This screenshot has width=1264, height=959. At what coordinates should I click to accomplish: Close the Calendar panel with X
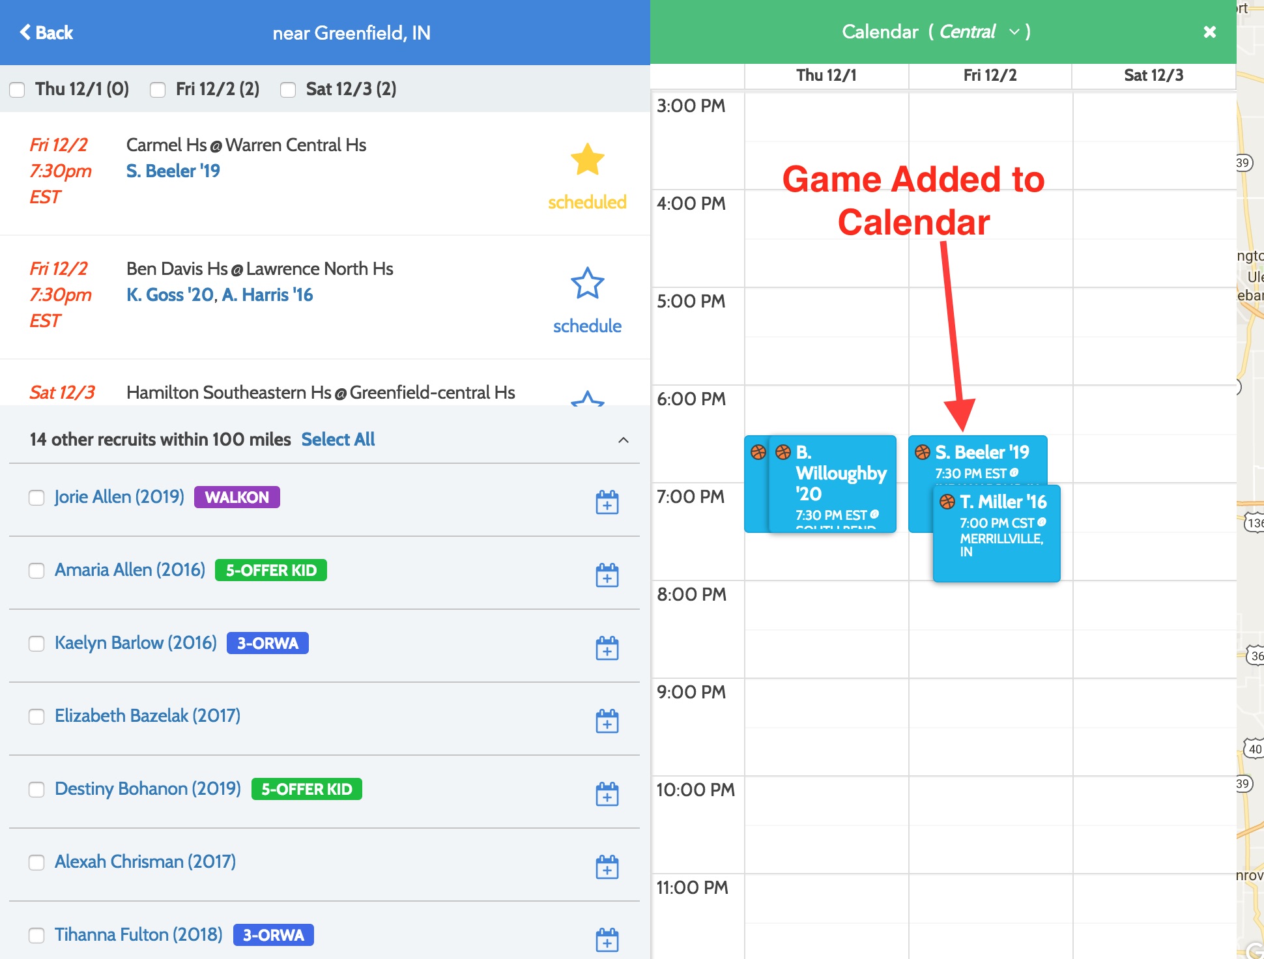[1209, 32]
